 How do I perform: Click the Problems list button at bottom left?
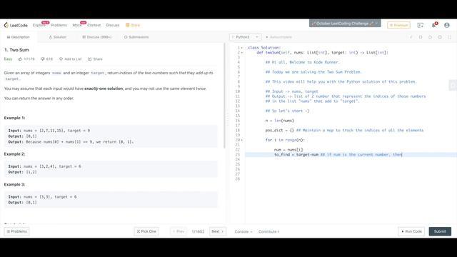(x=17, y=231)
